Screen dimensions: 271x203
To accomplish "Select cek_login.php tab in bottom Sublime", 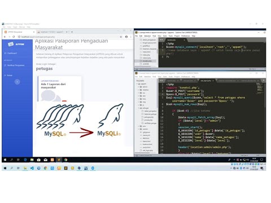I will pos(207,81).
